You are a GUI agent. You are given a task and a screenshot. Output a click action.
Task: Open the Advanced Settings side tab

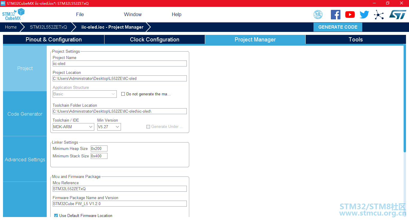point(25,159)
